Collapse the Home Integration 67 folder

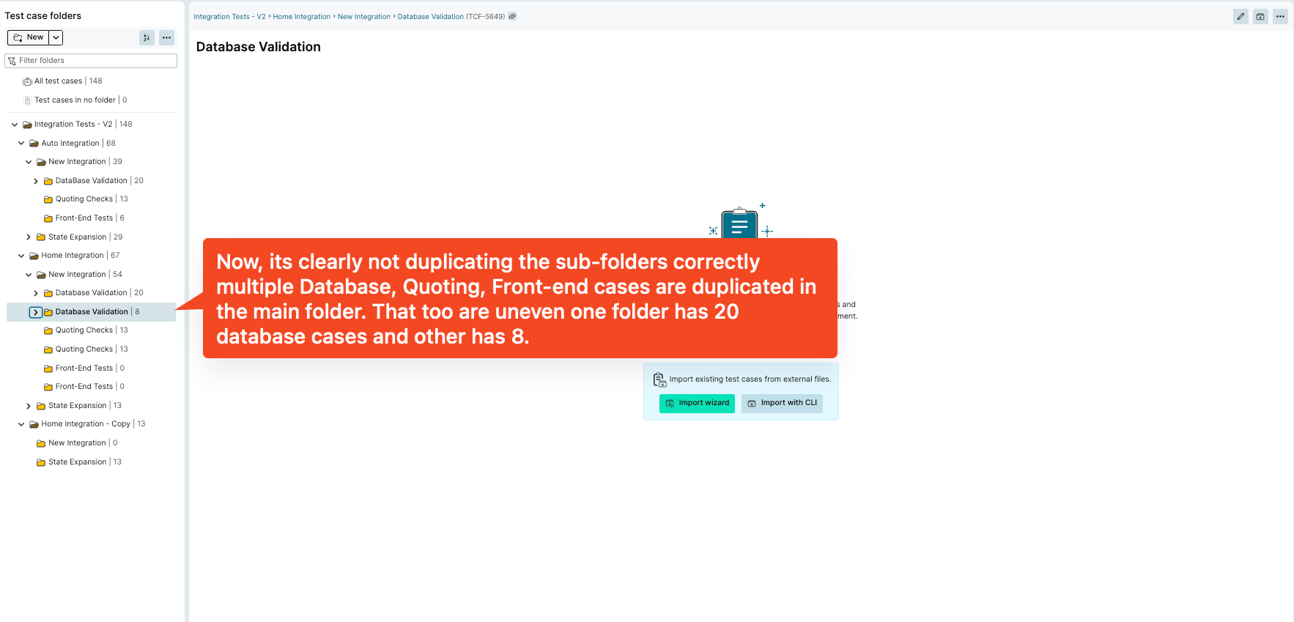[21, 256]
